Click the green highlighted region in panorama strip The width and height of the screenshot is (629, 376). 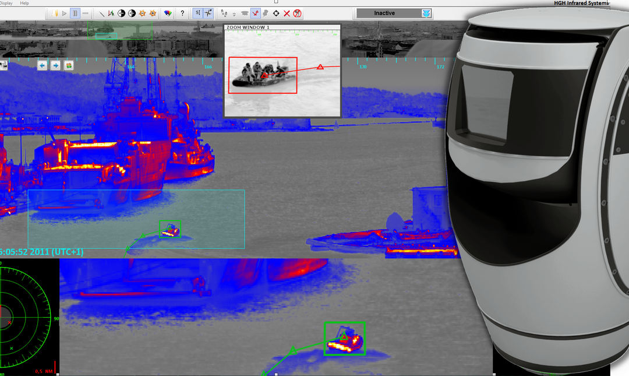[119, 30]
